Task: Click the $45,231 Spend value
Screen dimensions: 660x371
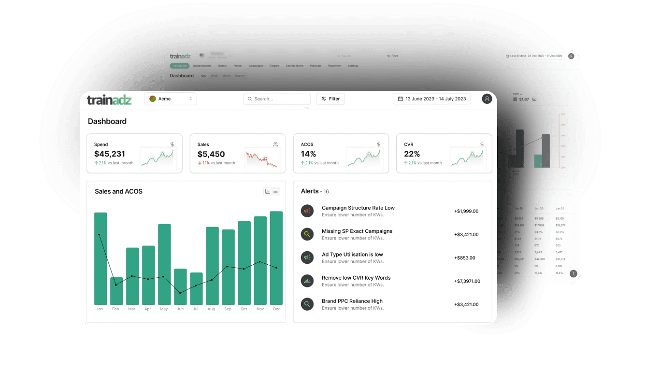Action: click(110, 154)
